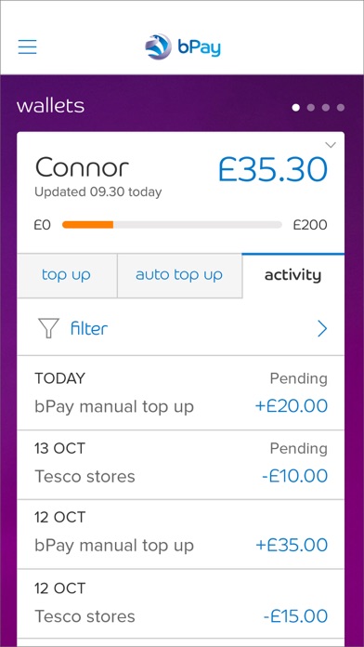Open the hamburger menu
The image size is (364, 647).
[x=27, y=47]
